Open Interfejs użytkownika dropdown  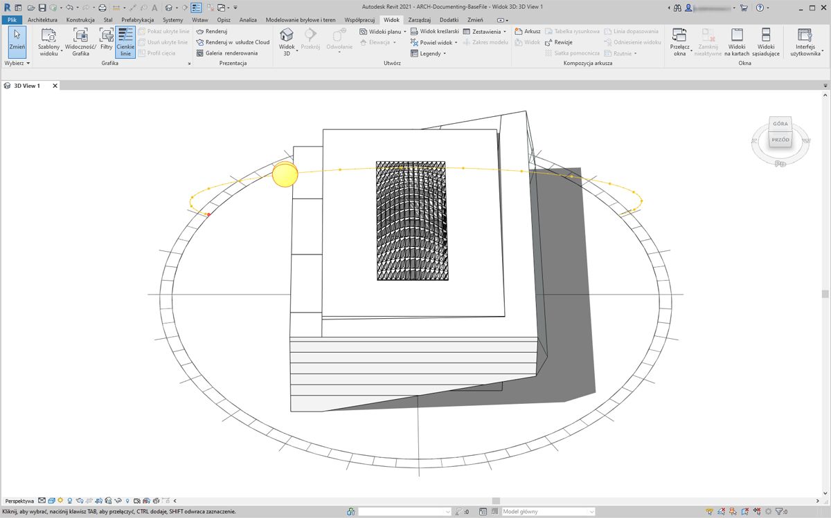tap(805, 42)
